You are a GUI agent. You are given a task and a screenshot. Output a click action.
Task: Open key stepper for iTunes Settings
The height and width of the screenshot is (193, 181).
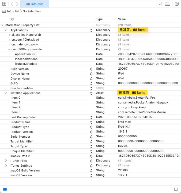[x=91, y=166]
